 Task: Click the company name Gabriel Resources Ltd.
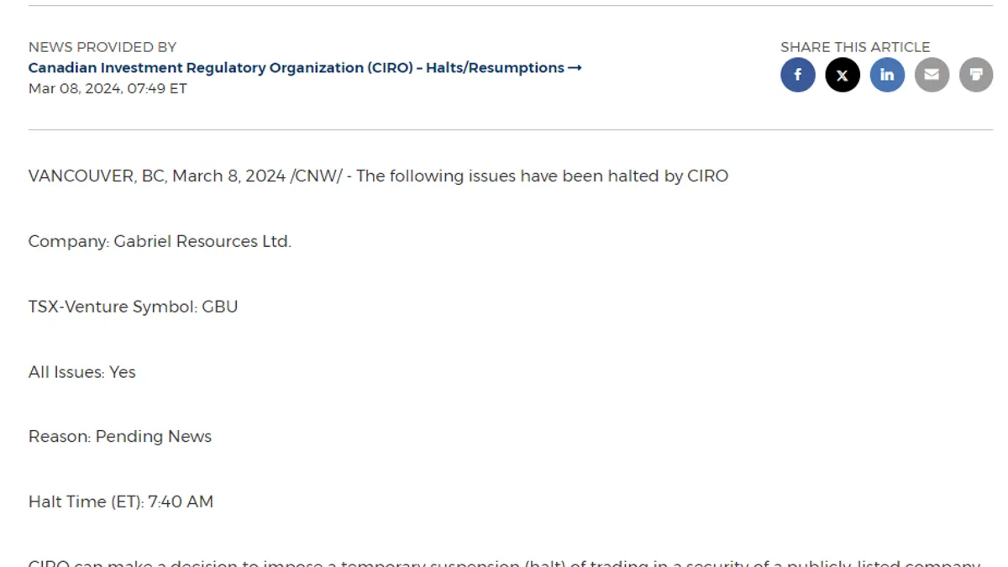202,242
